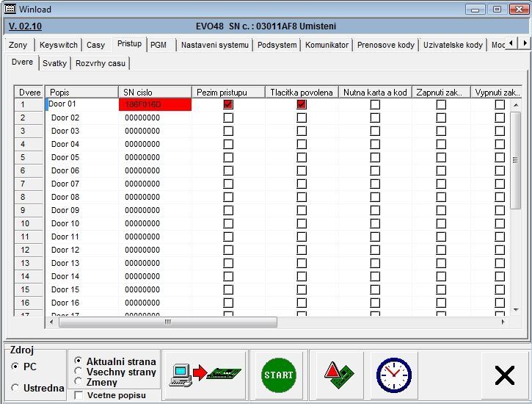Click the table's vertical scrollbar down arrow
Screen dimensions: 532x404
click(516, 309)
